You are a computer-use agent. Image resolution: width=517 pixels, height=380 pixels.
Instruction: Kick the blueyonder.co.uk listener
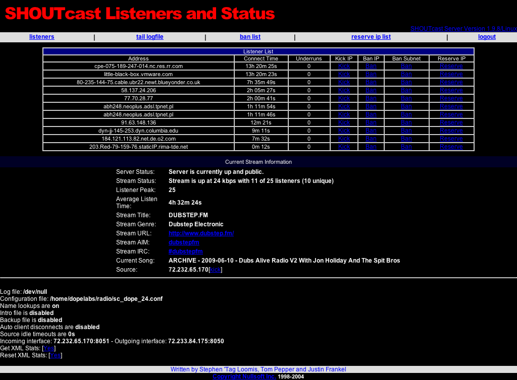[x=344, y=82]
